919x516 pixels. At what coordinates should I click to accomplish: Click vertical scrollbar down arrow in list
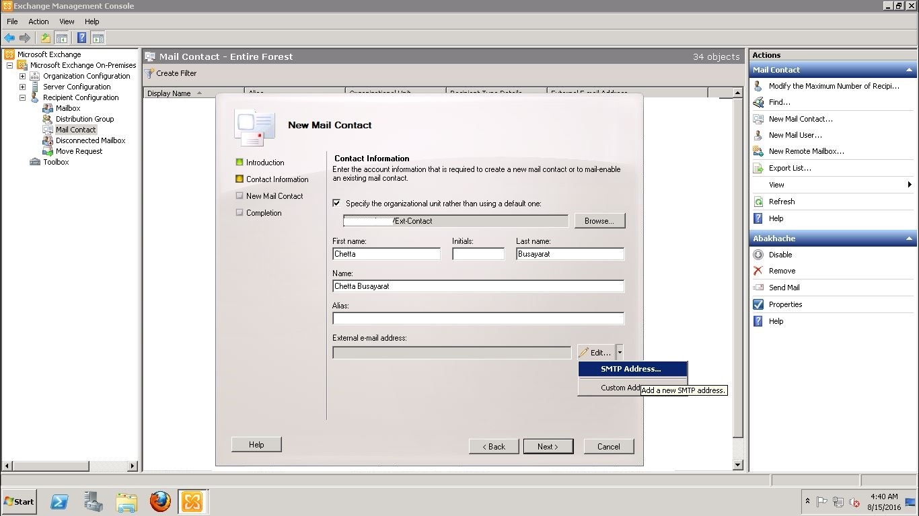click(737, 465)
